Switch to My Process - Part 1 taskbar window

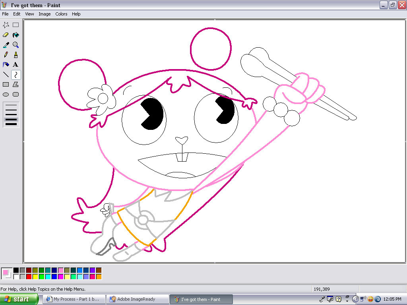tap(74, 299)
